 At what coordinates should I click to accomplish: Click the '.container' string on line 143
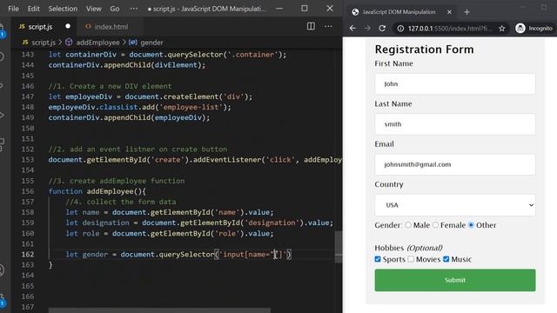tap(252, 55)
